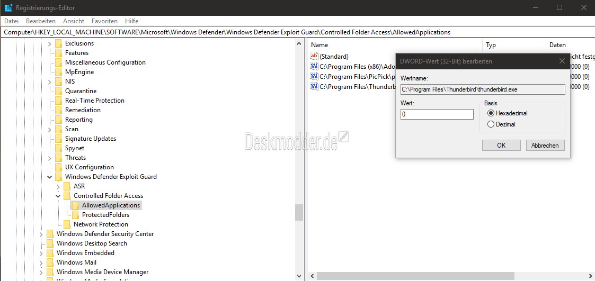Screen dimensions: 595x281
Task: Expand the Threats tree node
Action: [x=49, y=158]
